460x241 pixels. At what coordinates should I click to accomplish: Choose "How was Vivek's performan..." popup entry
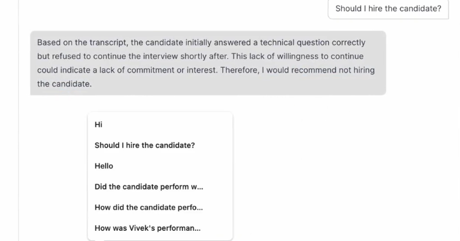[147, 228]
